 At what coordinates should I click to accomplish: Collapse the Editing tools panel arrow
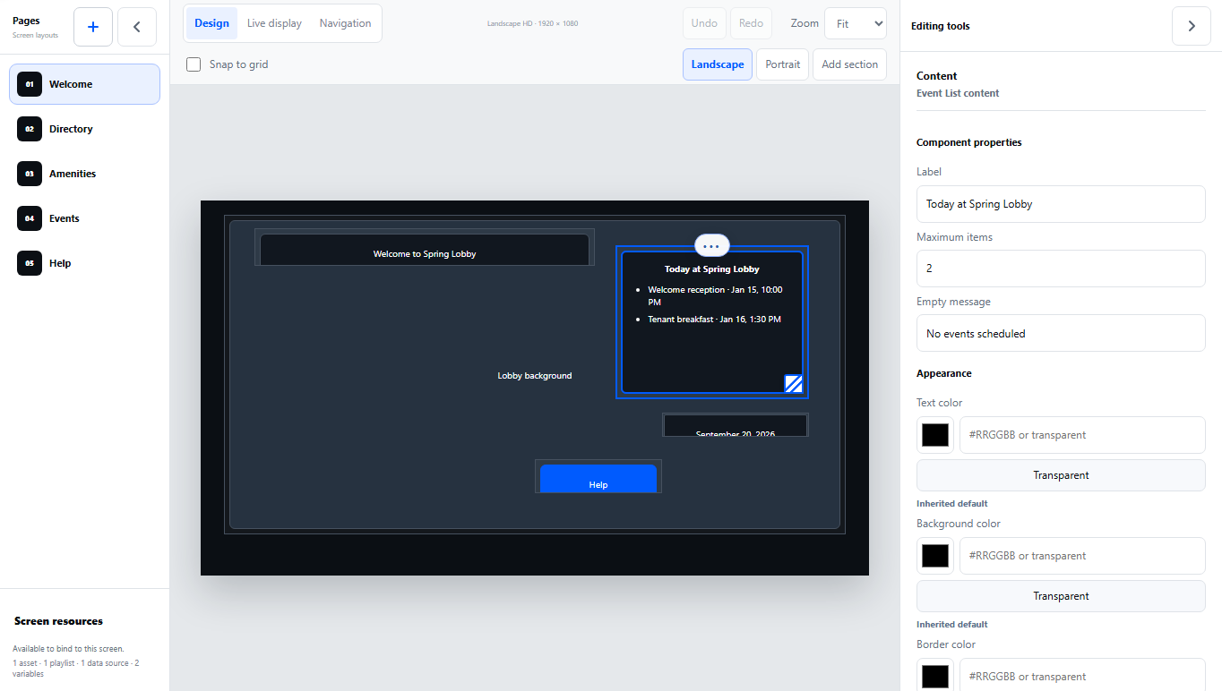point(1192,26)
